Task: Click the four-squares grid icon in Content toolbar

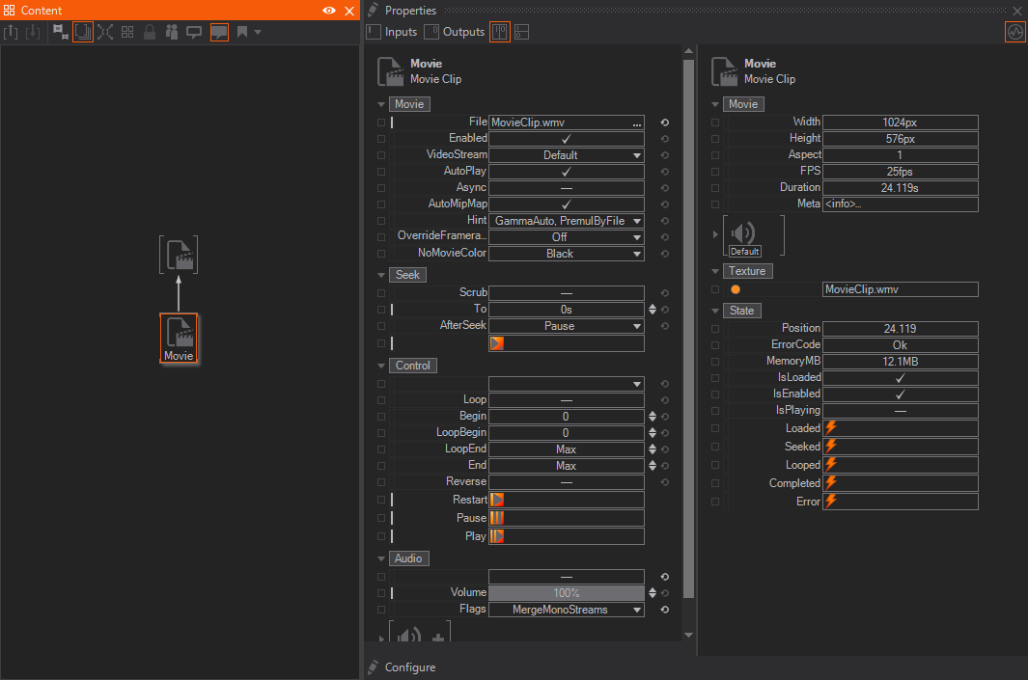Action: (127, 32)
